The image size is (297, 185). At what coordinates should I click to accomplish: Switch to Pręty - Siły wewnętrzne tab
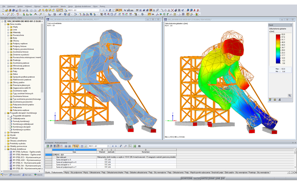coord(158,173)
